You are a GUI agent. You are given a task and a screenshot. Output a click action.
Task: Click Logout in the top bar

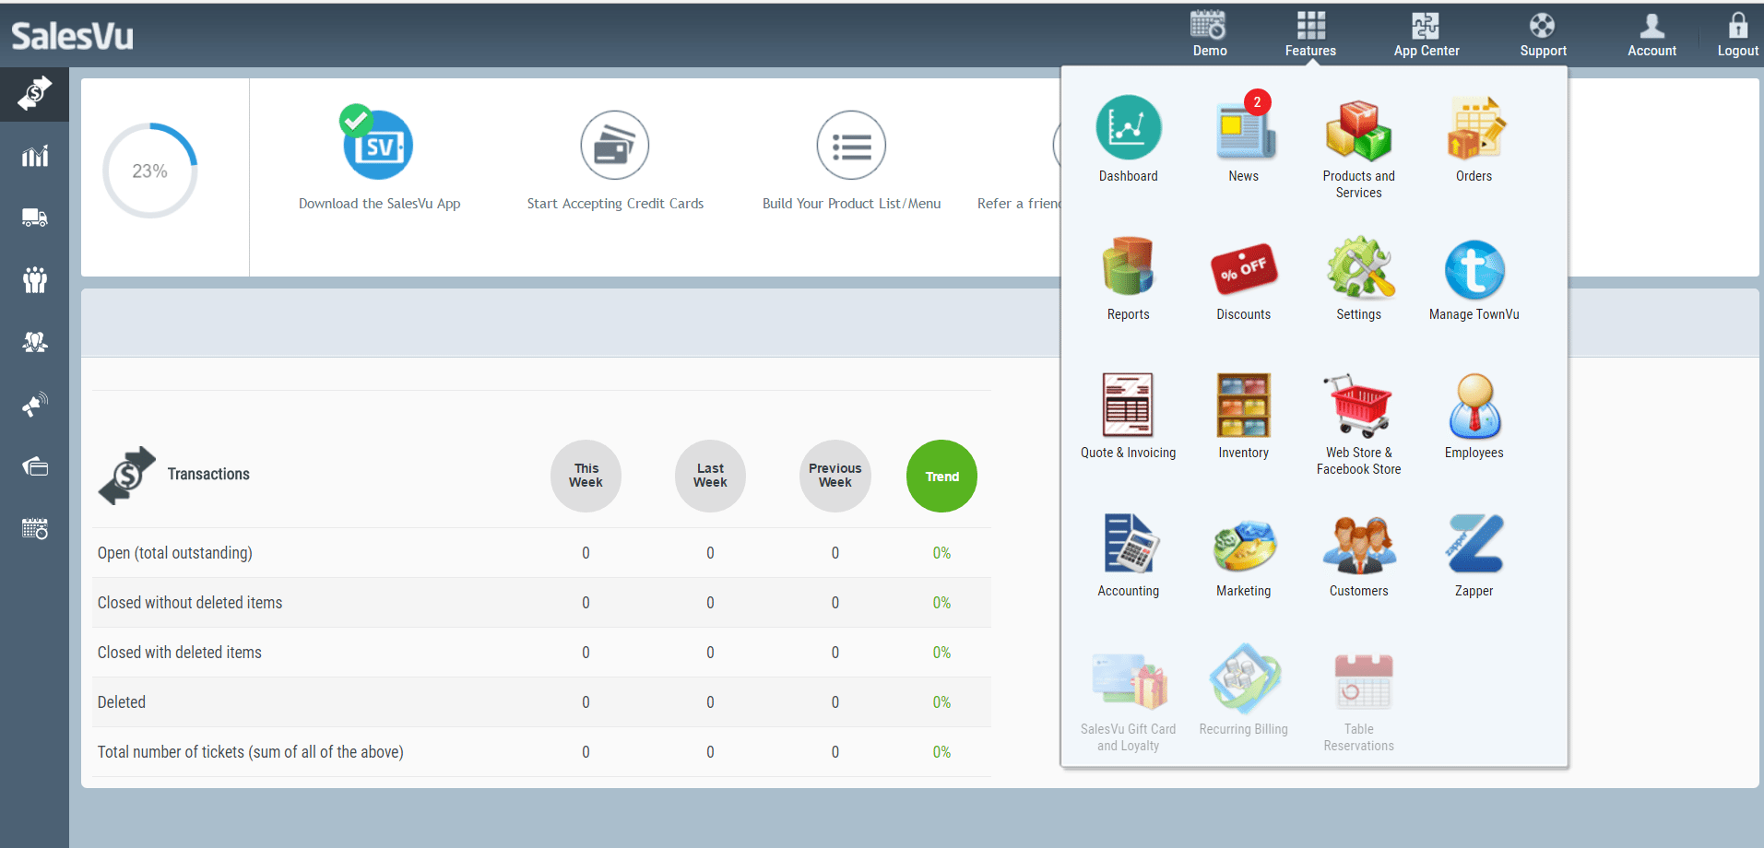click(x=1737, y=34)
